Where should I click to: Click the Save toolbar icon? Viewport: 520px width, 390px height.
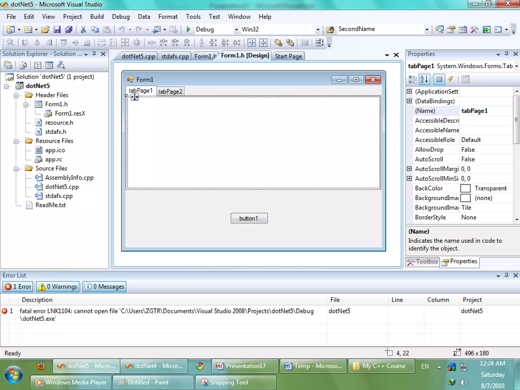pyautogui.click(x=57, y=29)
